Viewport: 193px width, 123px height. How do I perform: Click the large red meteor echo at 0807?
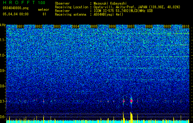[131, 101]
